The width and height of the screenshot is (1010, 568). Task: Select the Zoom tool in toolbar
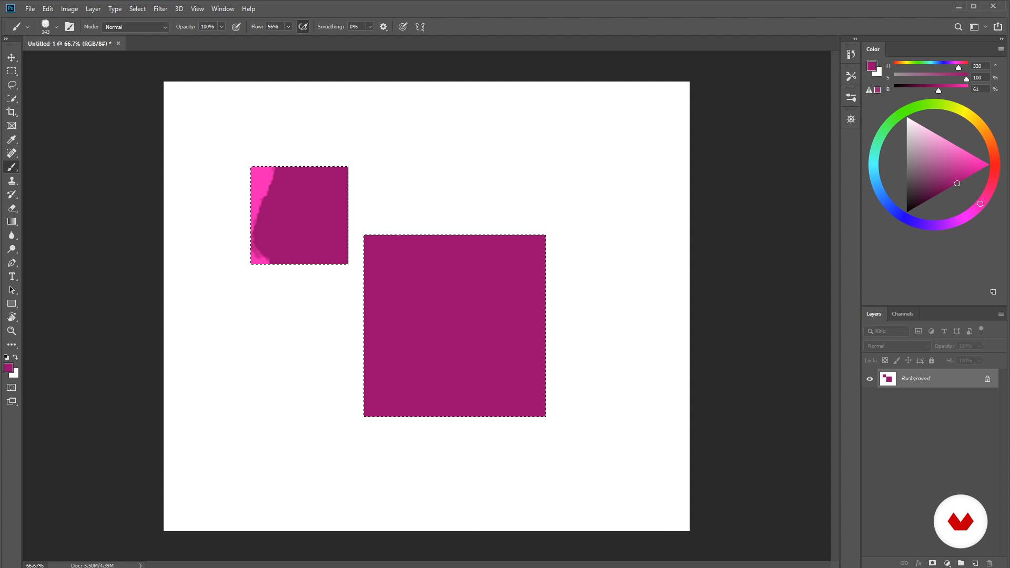click(x=12, y=331)
